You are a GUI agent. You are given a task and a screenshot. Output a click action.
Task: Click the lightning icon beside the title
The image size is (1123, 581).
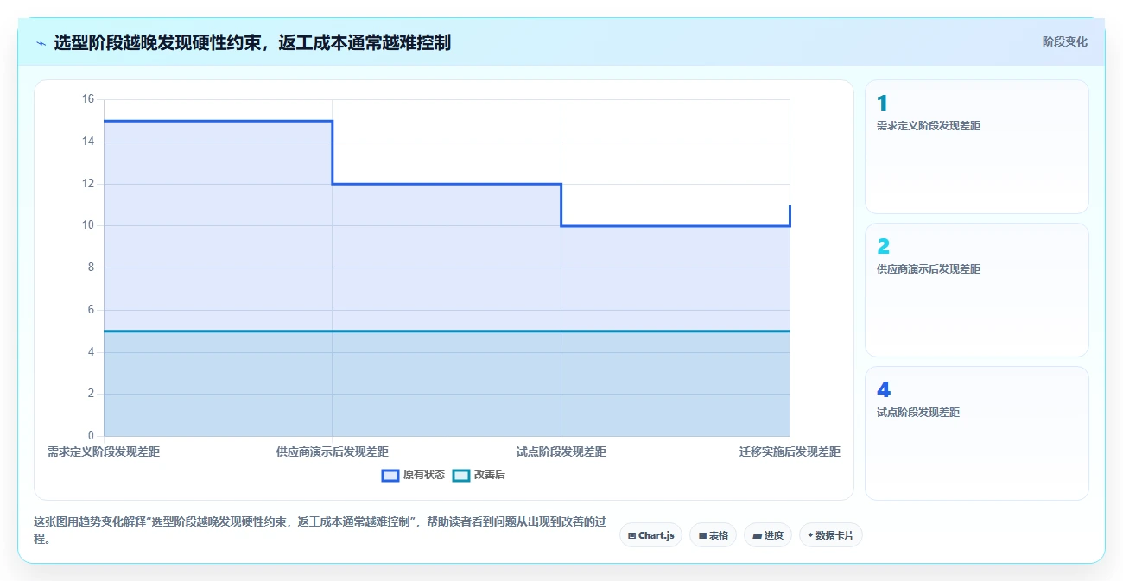pos(41,43)
